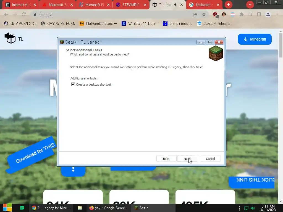This screenshot has height=212, width=283.
Task: Bookmark this page with star icon
Action: [204, 14]
